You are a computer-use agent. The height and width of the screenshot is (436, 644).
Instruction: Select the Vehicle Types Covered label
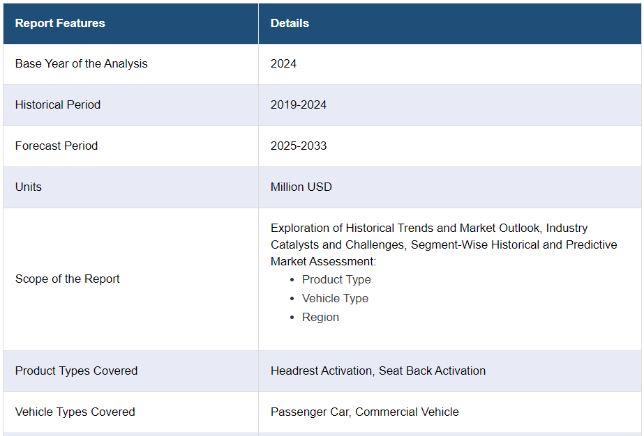pos(75,412)
